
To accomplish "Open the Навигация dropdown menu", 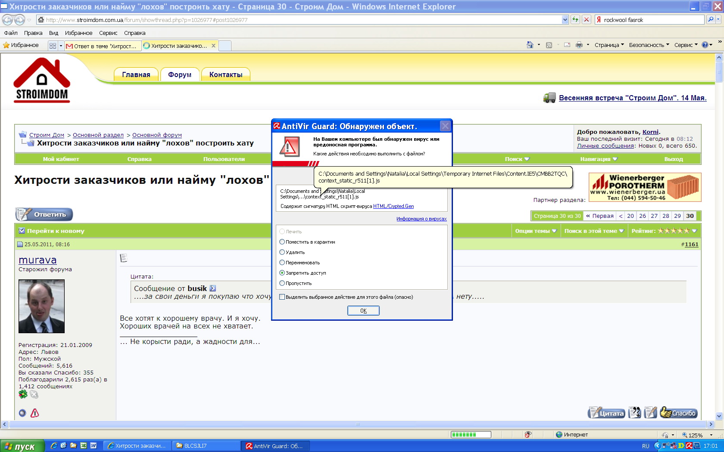I will pyautogui.click(x=599, y=159).
